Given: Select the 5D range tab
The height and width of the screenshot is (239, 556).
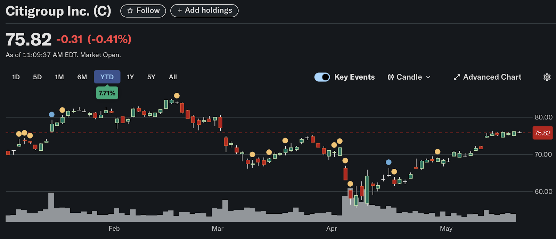Looking at the screenshot, I should (x=37, y=77).
